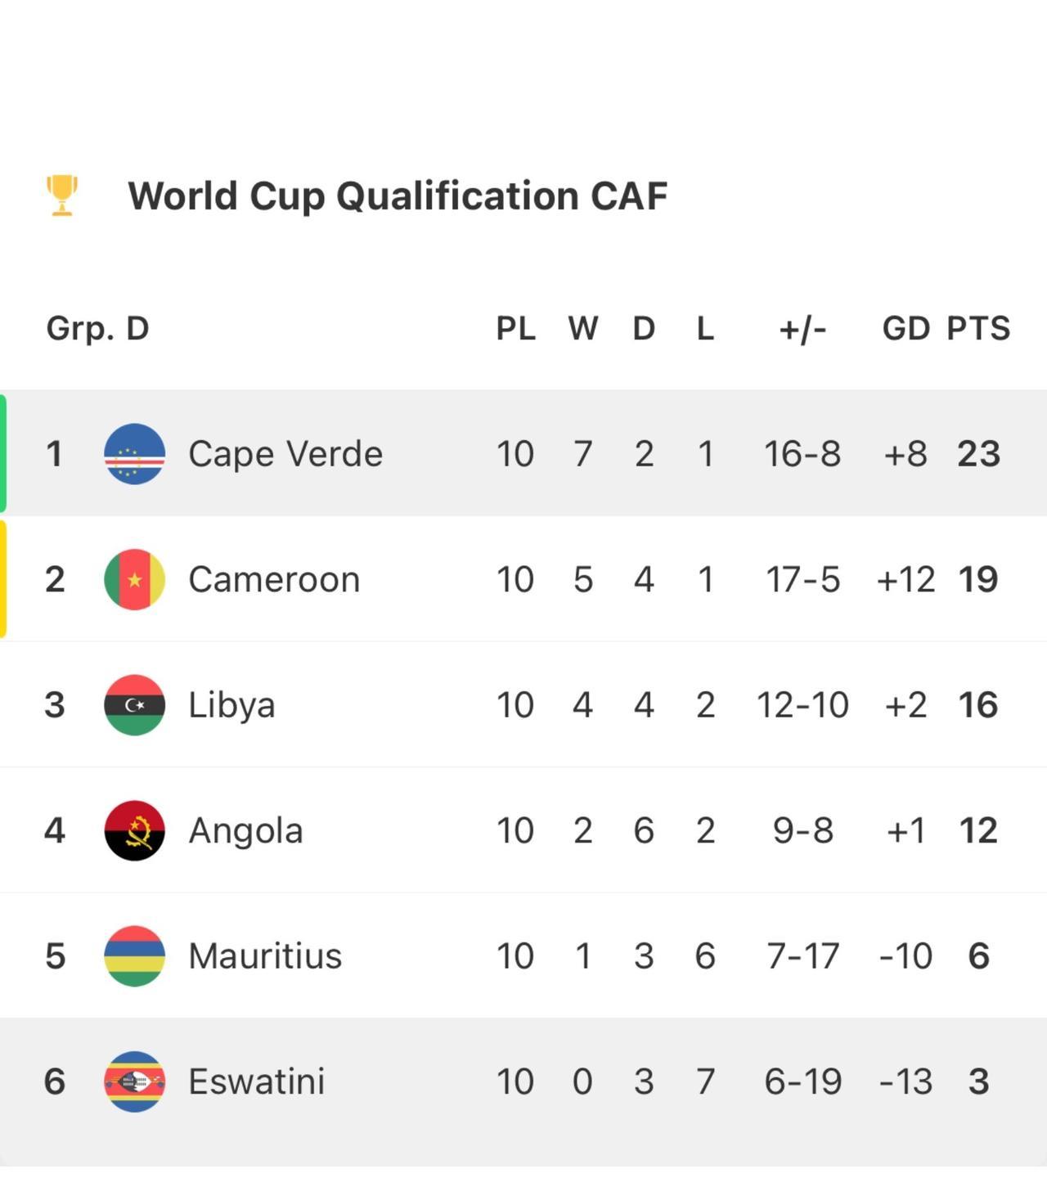Image resolution: width=1047 pixels, height=1178 pixels.
Task: Click the PTS column header
Action: 978,329
